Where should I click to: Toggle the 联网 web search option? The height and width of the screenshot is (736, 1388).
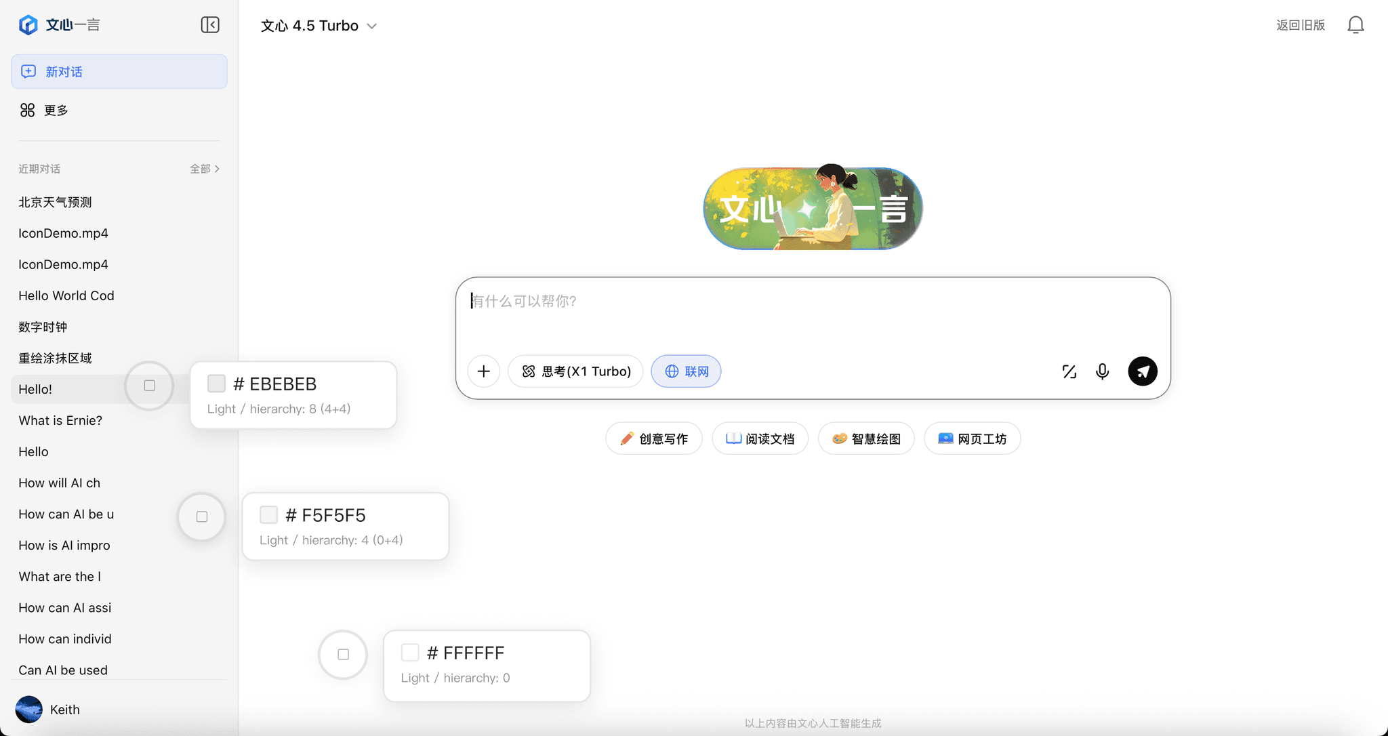pyautogui.click(x=686, y=371)
